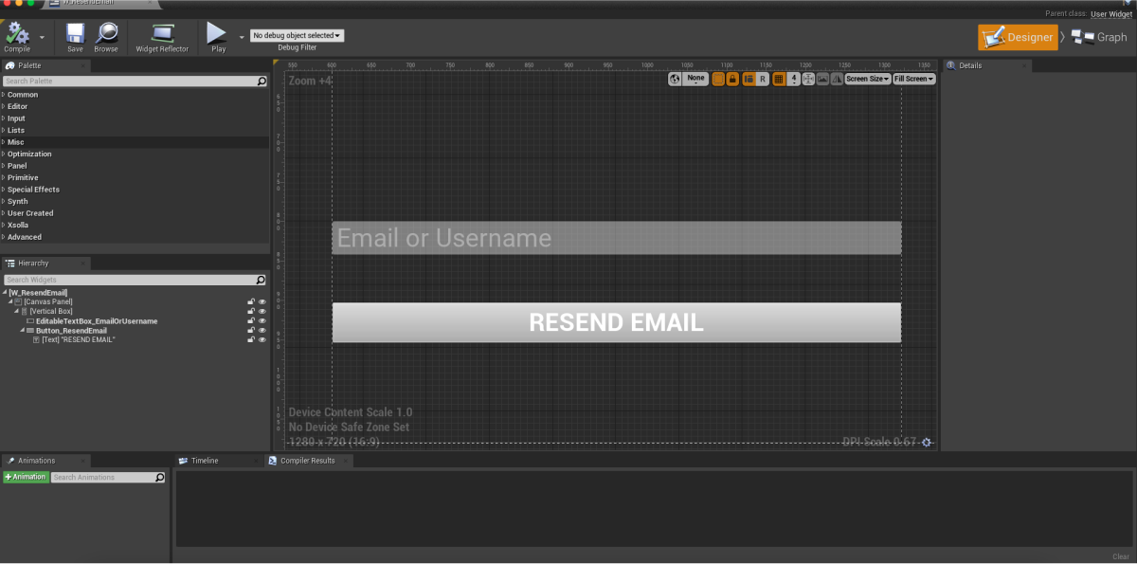This screenshot has height=564, width=1137.
Task: Open the Screen Size dropdown
Action: [867, 79]
